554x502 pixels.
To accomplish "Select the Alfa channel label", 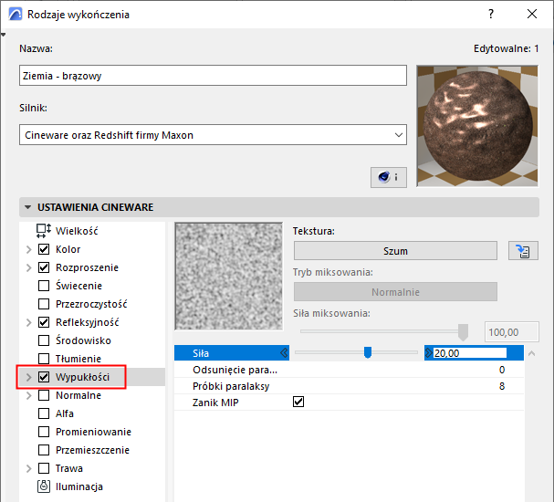I will tap(65, 413).
